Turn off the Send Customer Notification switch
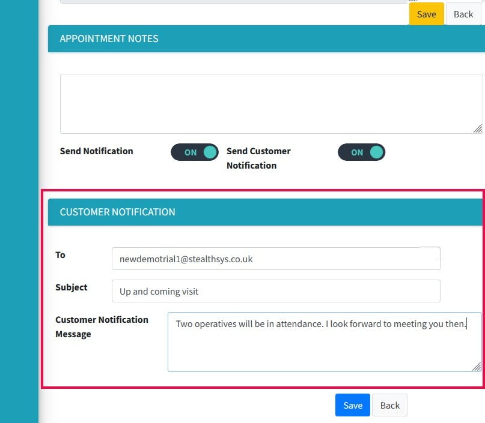This screenshot has width=485, height=423. click(x=361, y=152)
